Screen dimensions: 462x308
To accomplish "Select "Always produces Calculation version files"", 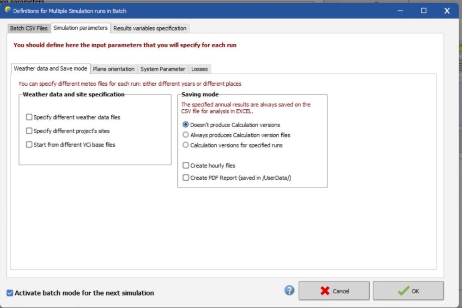I will click(185, 135).
